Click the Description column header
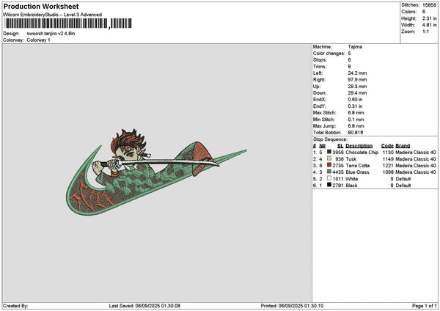Screen dimensions: 440x311 click(359, 146)
